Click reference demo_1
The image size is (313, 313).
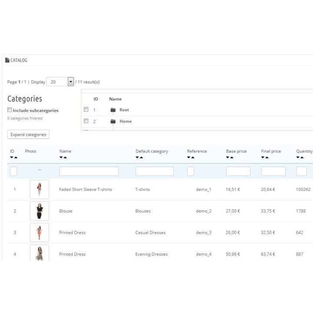tap(203, 190)
